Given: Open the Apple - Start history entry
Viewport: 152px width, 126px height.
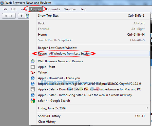Looking at the screenshot, I should point(90,67).
